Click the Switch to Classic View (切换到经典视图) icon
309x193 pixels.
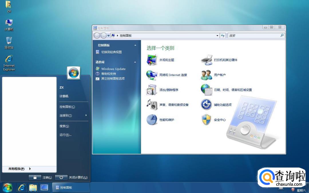tap(97, 52)
